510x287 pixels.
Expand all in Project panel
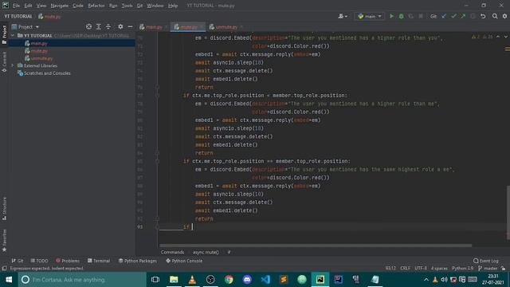(99, 26)
